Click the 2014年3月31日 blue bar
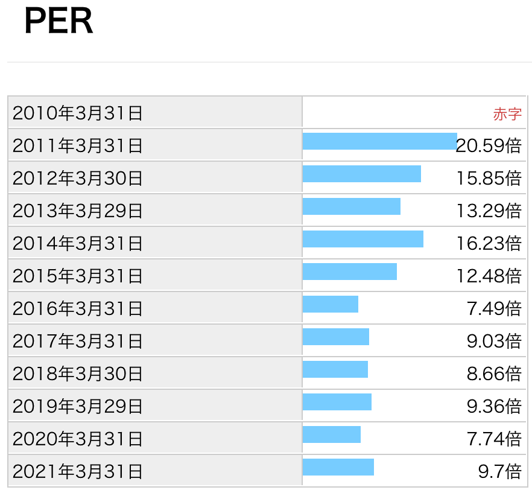The height and width of the screenshot is (490, 532). point(363,239)
